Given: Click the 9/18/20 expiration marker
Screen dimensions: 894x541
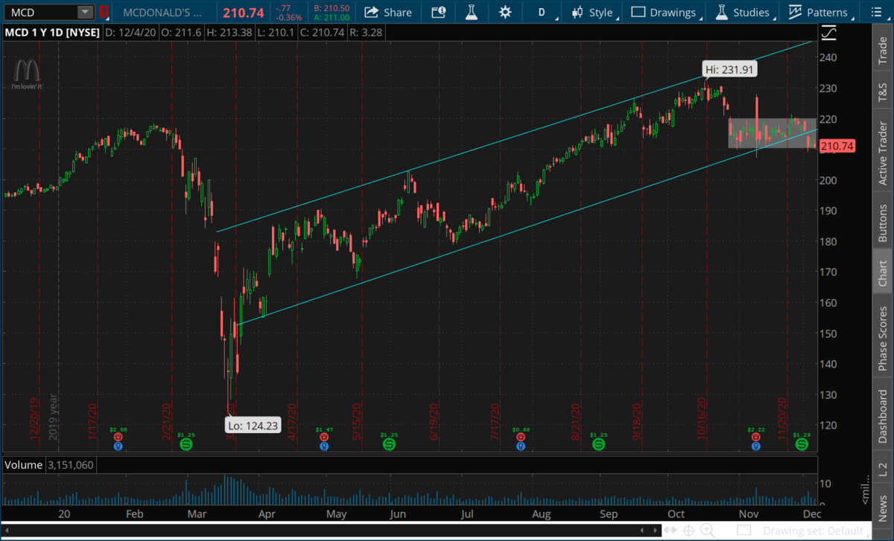Looking at the screenshot, I should point(637,423).
